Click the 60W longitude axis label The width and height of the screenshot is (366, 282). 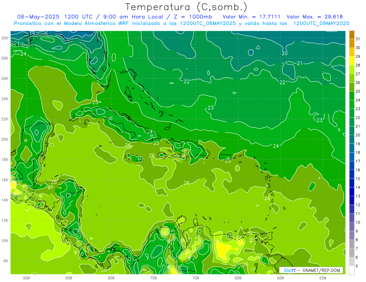pyautogui.click(x=281, y=278)
